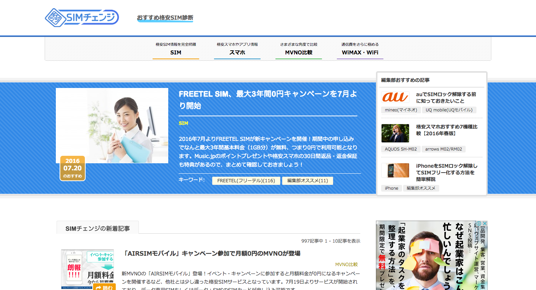Screen dimensions: 536x290
Task: Click the SIMチェンジ site logo
Action: [82, 17]
